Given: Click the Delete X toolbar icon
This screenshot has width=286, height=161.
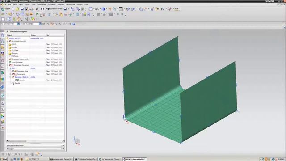Looking at the screenshot, I should tap(37, 9).
